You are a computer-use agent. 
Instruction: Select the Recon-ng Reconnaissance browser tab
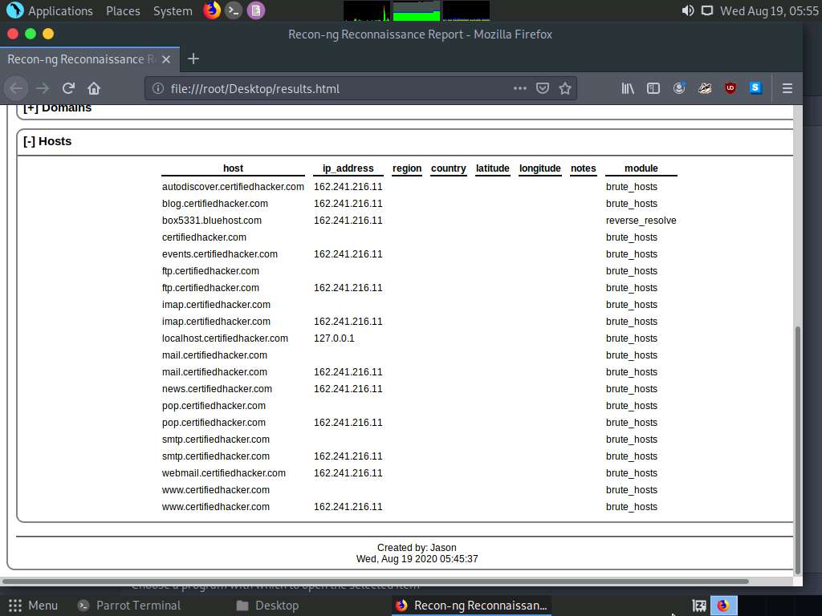pos(89,59)
